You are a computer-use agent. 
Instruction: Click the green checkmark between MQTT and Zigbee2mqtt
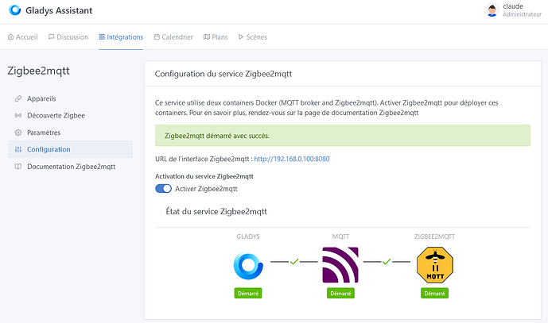387,261
